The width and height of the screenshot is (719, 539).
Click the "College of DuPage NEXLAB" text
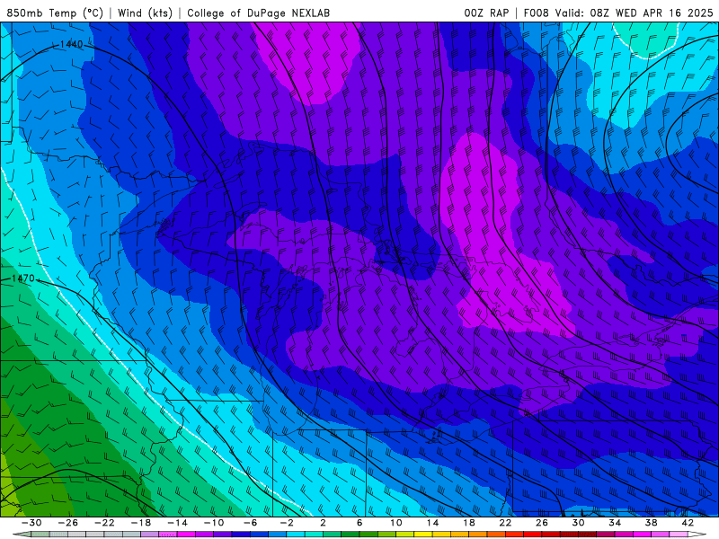pos(258,13)
